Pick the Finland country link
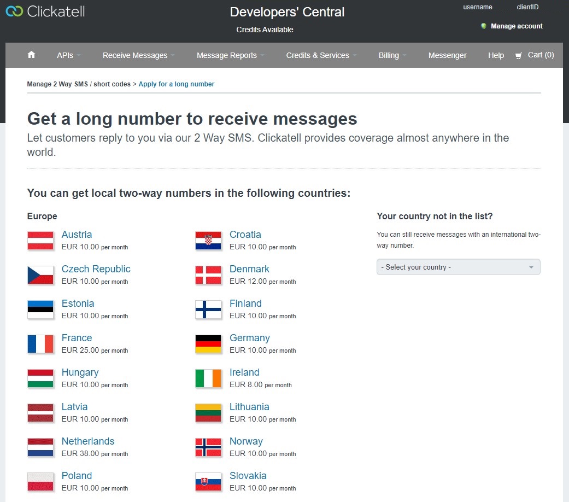Image resolution: width=569 pixels, height=502 pixels. [x=245, y=303]
